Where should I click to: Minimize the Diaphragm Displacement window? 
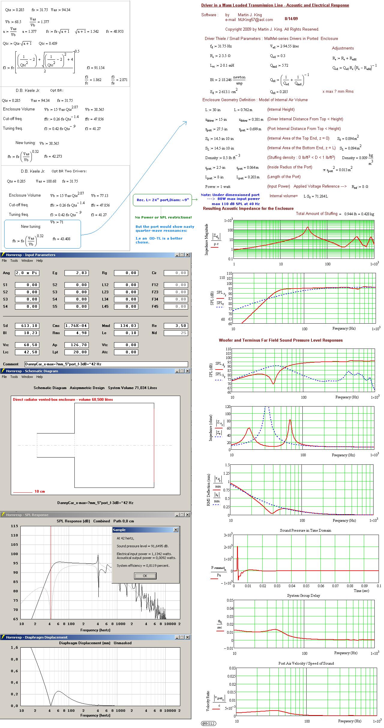pyautogui.click(x=177, y=637)
